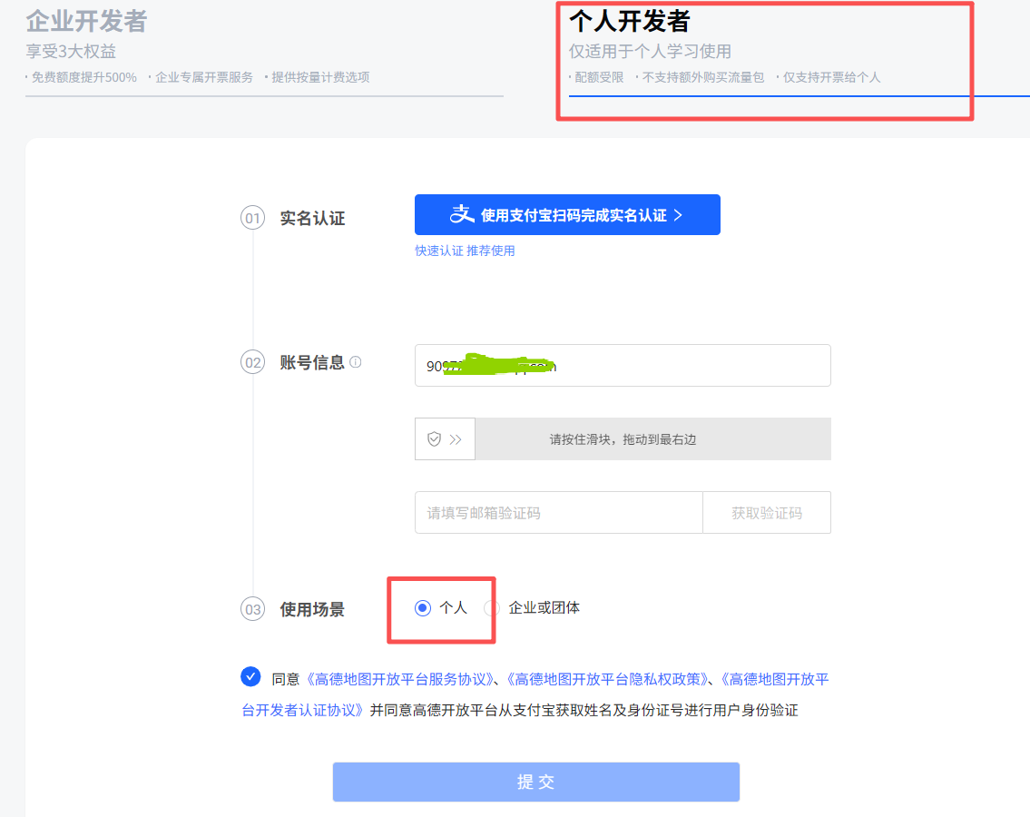This screenshot has width=1030, height=817.
Task: Click the double-arrow icon on slider handle
Action: point(456,439)
